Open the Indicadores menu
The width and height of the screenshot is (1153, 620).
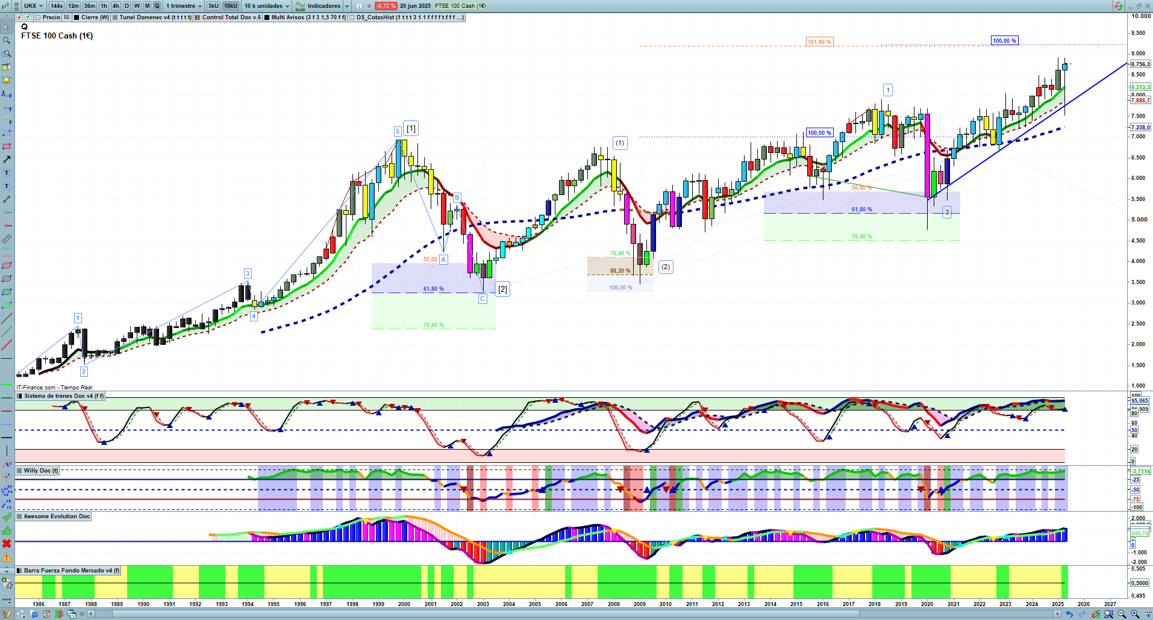pyautogui.click(x=318, y=6)
